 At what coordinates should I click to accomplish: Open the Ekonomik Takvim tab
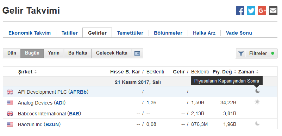[30, 33]
